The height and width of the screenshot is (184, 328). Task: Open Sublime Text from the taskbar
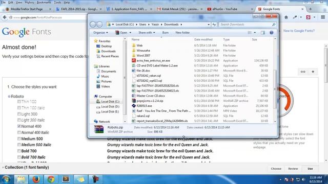[66, 179]
